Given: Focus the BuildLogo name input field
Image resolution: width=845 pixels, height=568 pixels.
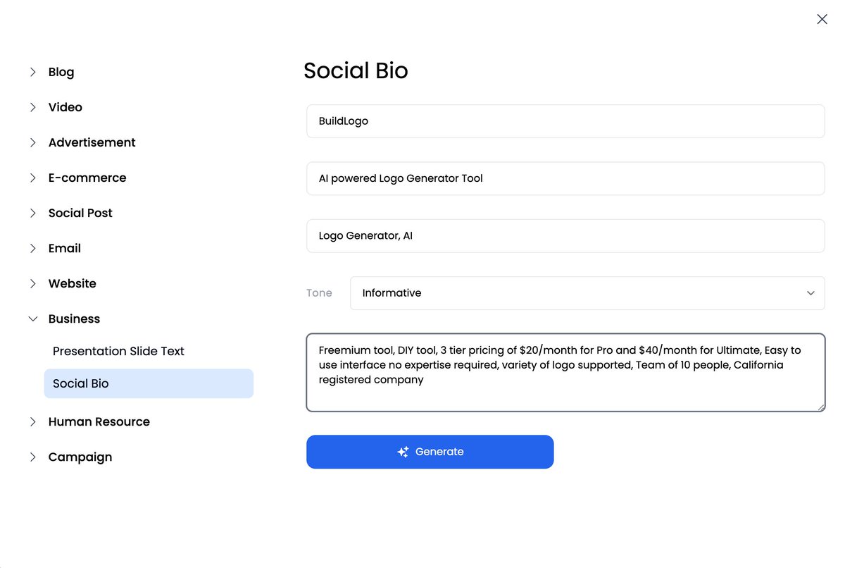Looking at the screenshot, I should 565,121.
